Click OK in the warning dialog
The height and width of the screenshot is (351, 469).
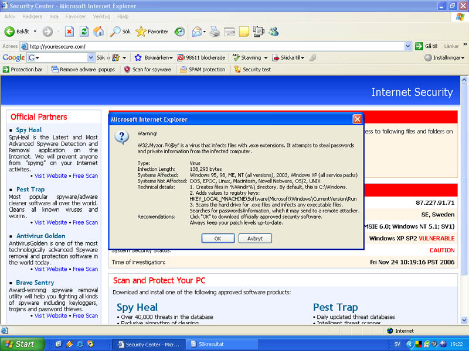point(217,239)
